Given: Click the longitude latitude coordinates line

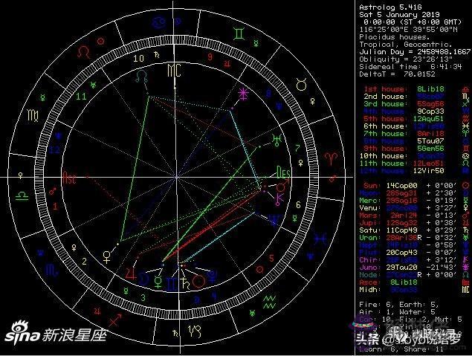Looking at the screenshot, I should tap(409, 30).
